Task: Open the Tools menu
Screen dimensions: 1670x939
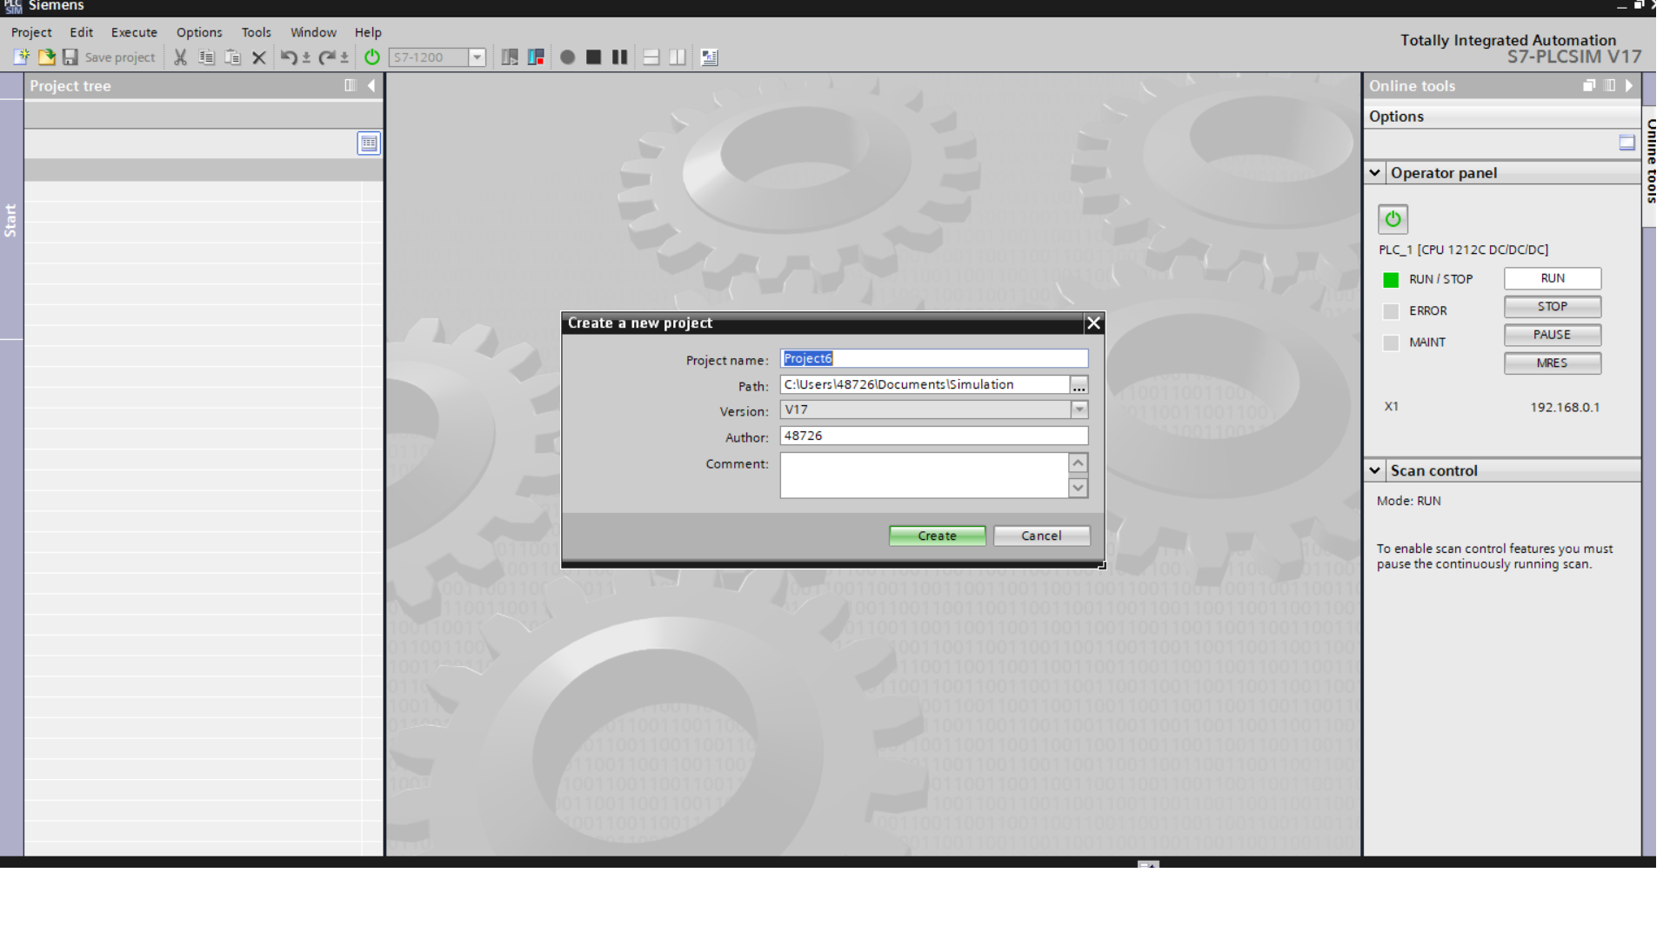Action: click(x=256, y=32)
